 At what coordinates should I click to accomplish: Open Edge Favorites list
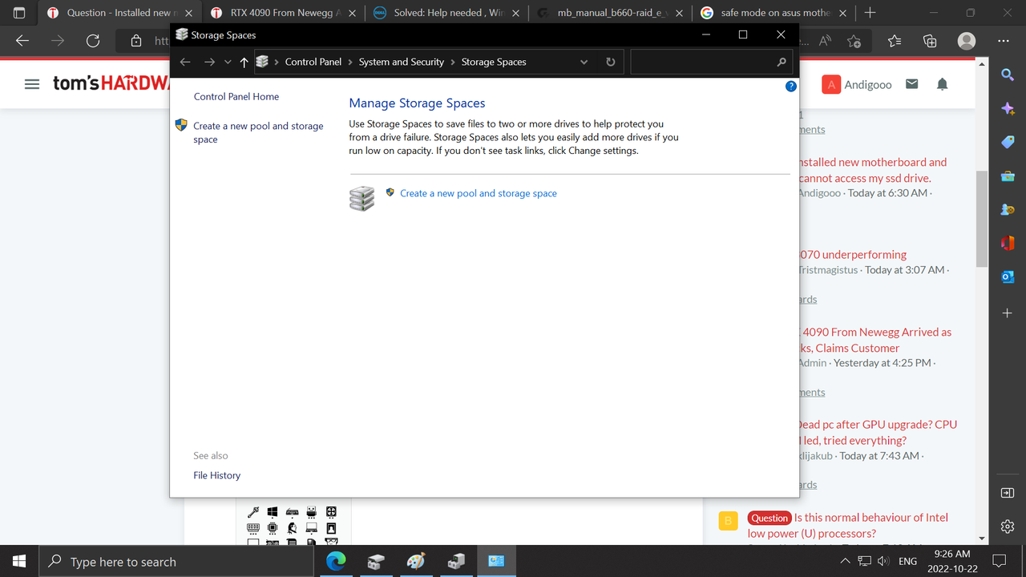(895, 41)
